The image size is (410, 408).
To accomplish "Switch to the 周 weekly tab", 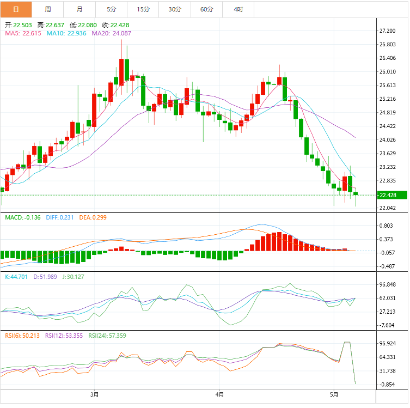I will tap(48, 9).
